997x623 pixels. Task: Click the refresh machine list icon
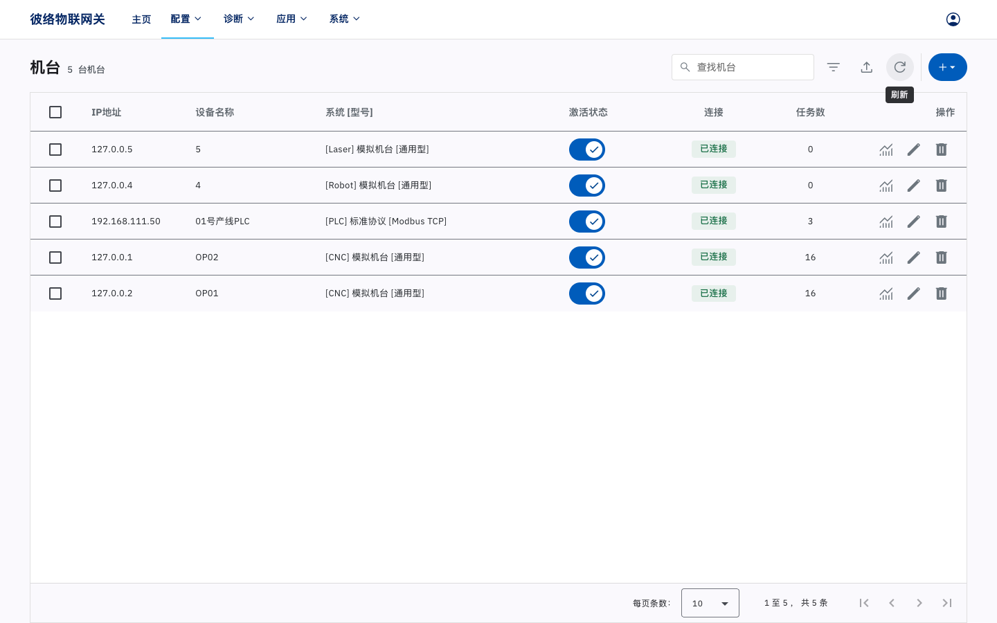[899, 67]
